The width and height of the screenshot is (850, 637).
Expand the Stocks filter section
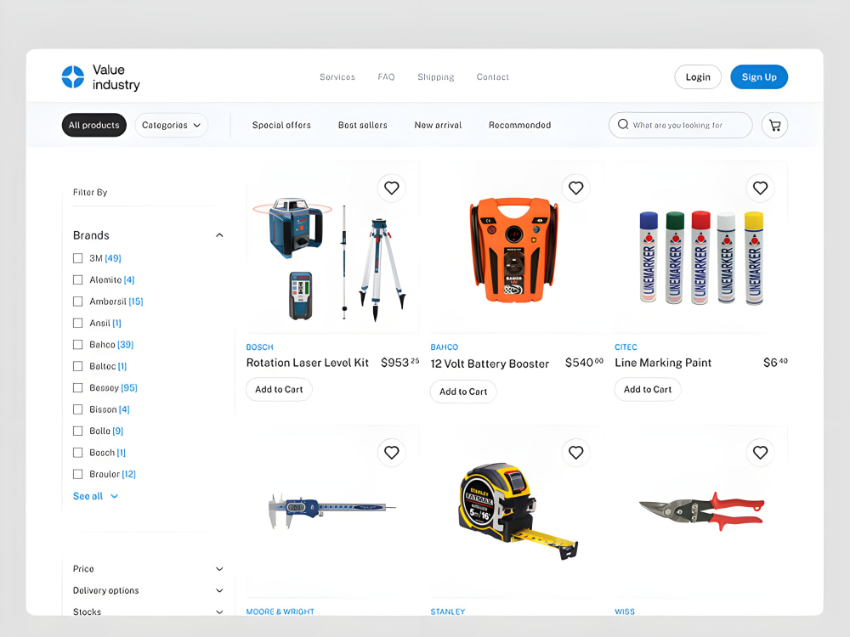219,612
